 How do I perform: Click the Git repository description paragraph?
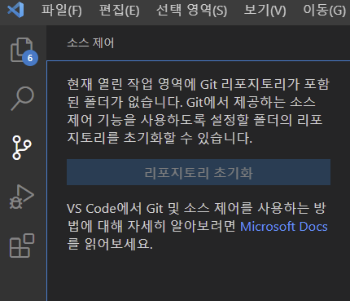pos(198,111)
